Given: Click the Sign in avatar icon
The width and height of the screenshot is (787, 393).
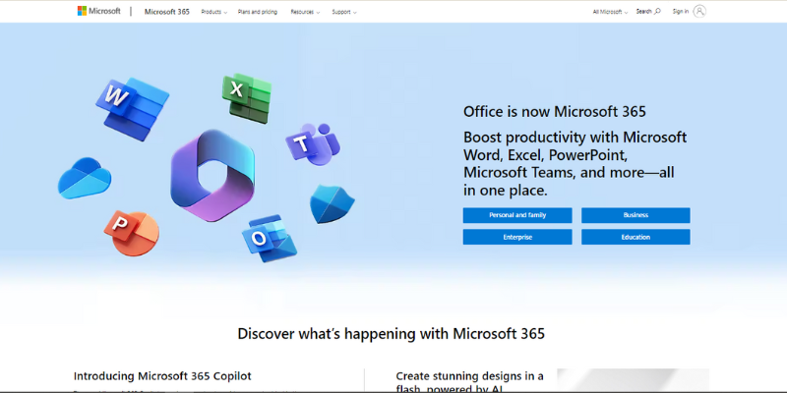Looking at the screenshot, I should pyautogui.click(x=699, y=11).
